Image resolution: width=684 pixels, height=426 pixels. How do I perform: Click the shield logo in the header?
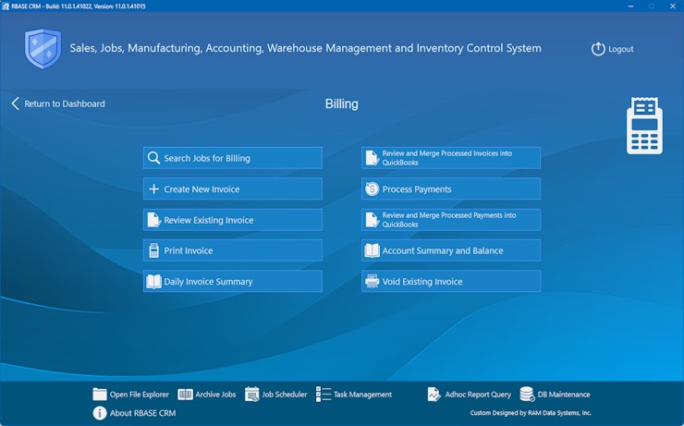(43, 48)
